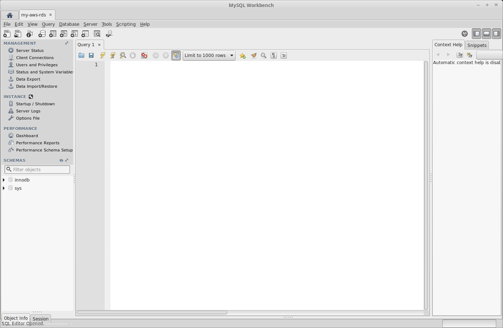Screen dimensions: 503x328
Task: Refresh the Schemas list icon
Action: coord(61,160)
